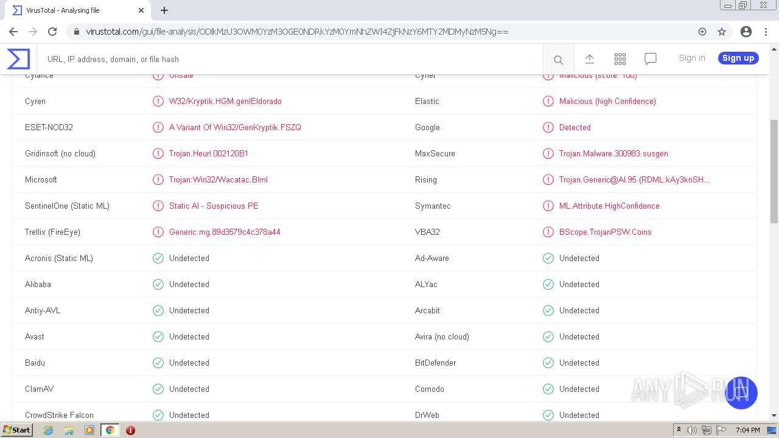Click A Variant Of Win32/GenKryptik.FSZQ text

(x=235, y=128)
